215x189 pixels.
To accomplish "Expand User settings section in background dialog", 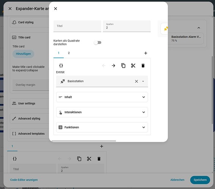I will pos(29,104).
